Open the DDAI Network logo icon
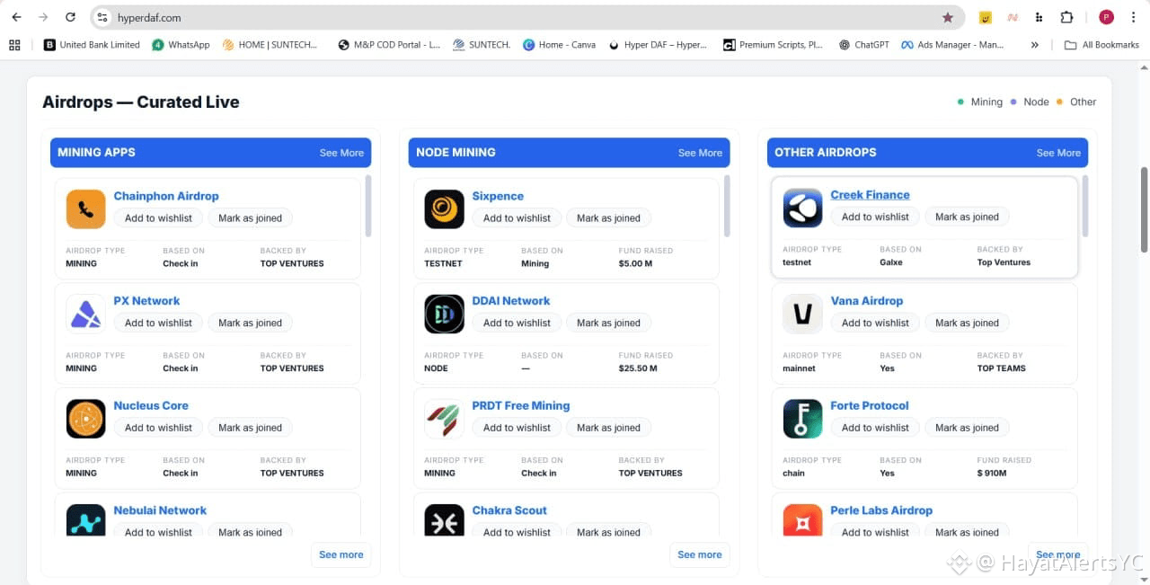Image resolution: width=1150 pixels, height=585 pixels. [x=444, y=314]
